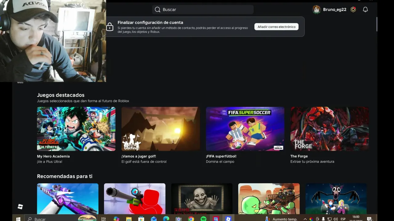This screenshot has height=221, width=394.
Task: Open My Hero Academia game thumbnail
Action: [x=76, y=129]
